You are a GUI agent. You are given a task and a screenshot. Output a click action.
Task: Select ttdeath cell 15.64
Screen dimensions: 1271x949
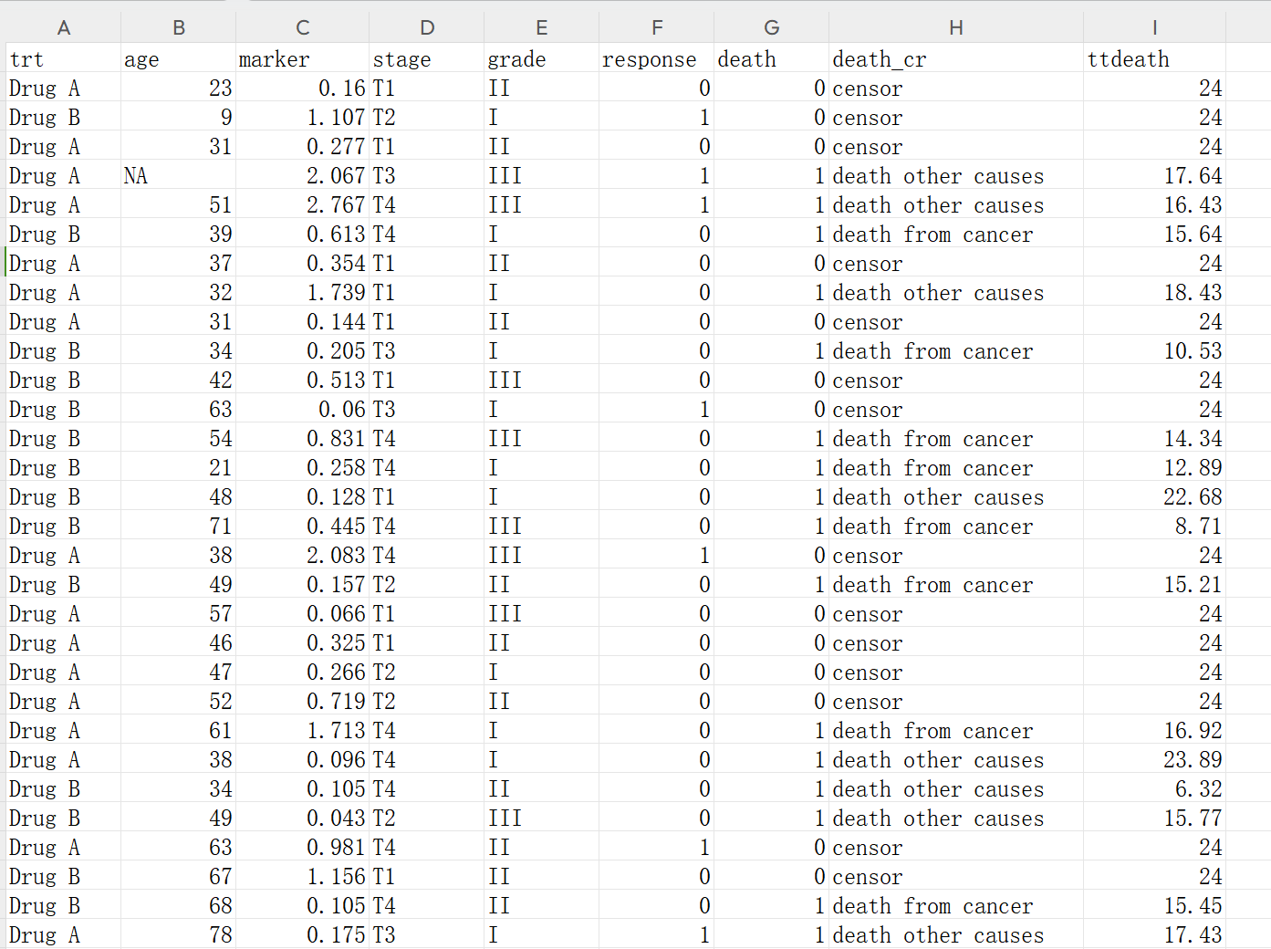click(x=1154, y=234)
